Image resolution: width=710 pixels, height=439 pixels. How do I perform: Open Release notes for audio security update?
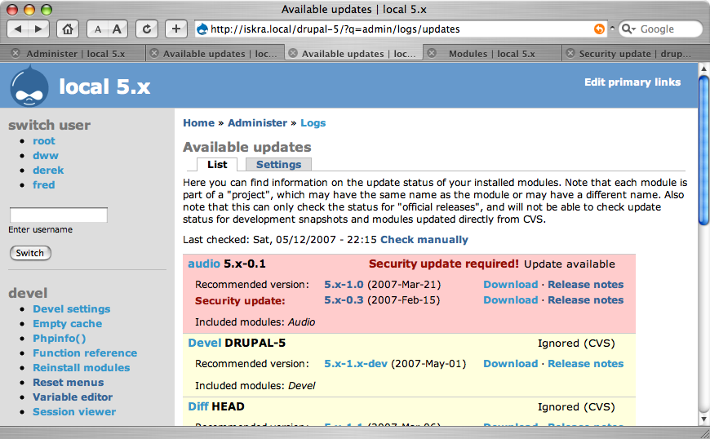pyautogui.click(x=585, y=300)
